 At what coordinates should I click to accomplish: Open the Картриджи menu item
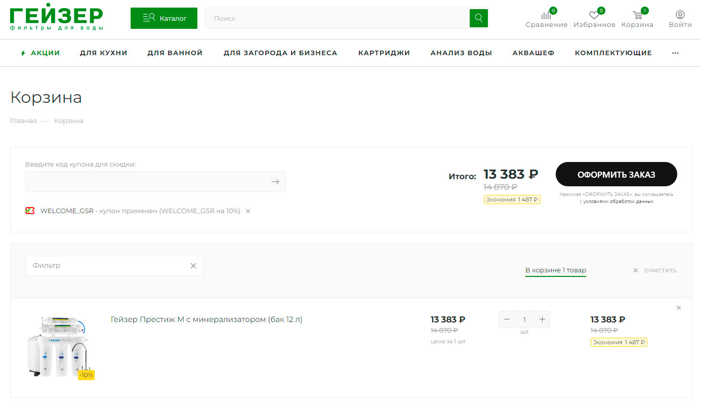pyautogui.click(x=384, y=53)
